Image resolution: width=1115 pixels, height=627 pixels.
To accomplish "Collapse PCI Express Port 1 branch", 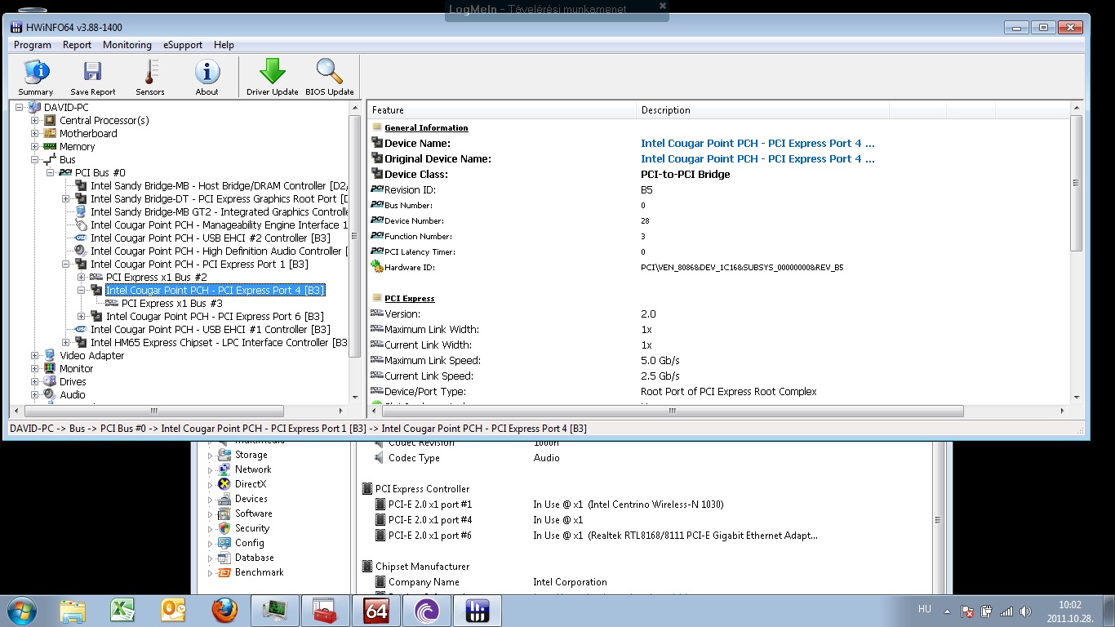I will pyautogui.click(x=66, y=265).
